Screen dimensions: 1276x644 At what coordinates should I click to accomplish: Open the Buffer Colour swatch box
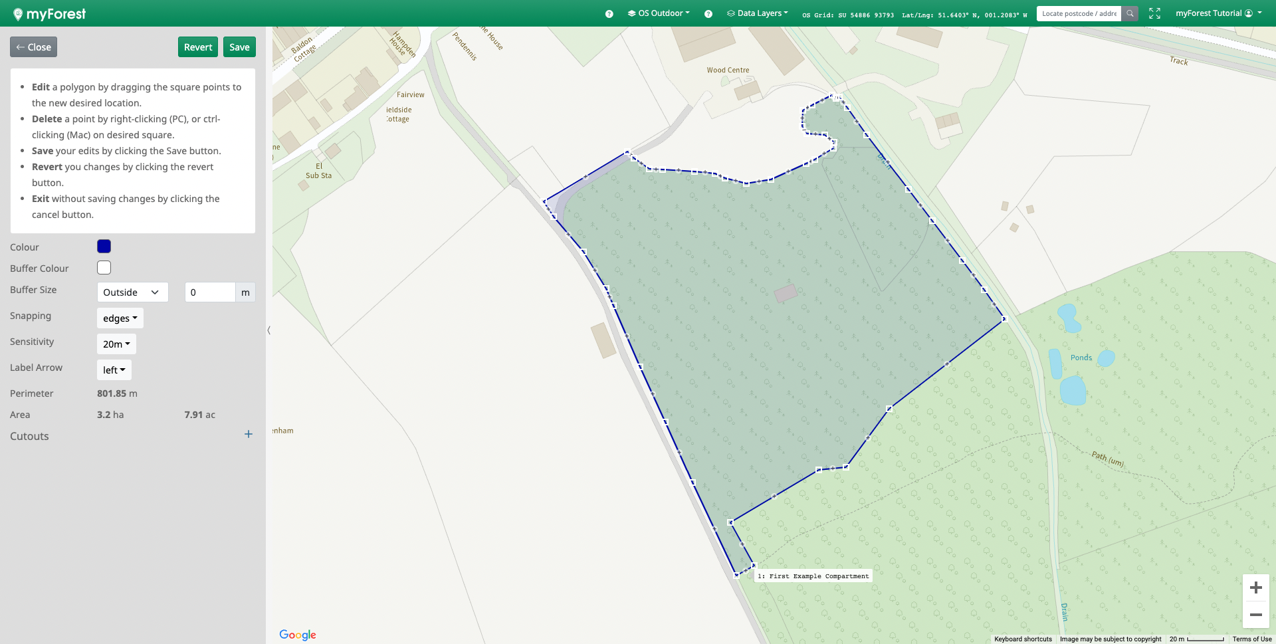tap(104, 268)
